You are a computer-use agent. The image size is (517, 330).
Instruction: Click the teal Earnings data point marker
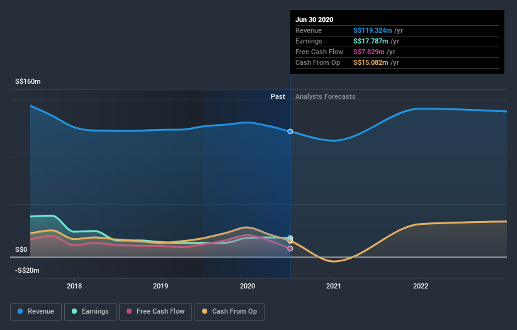(x=290, y=237)
